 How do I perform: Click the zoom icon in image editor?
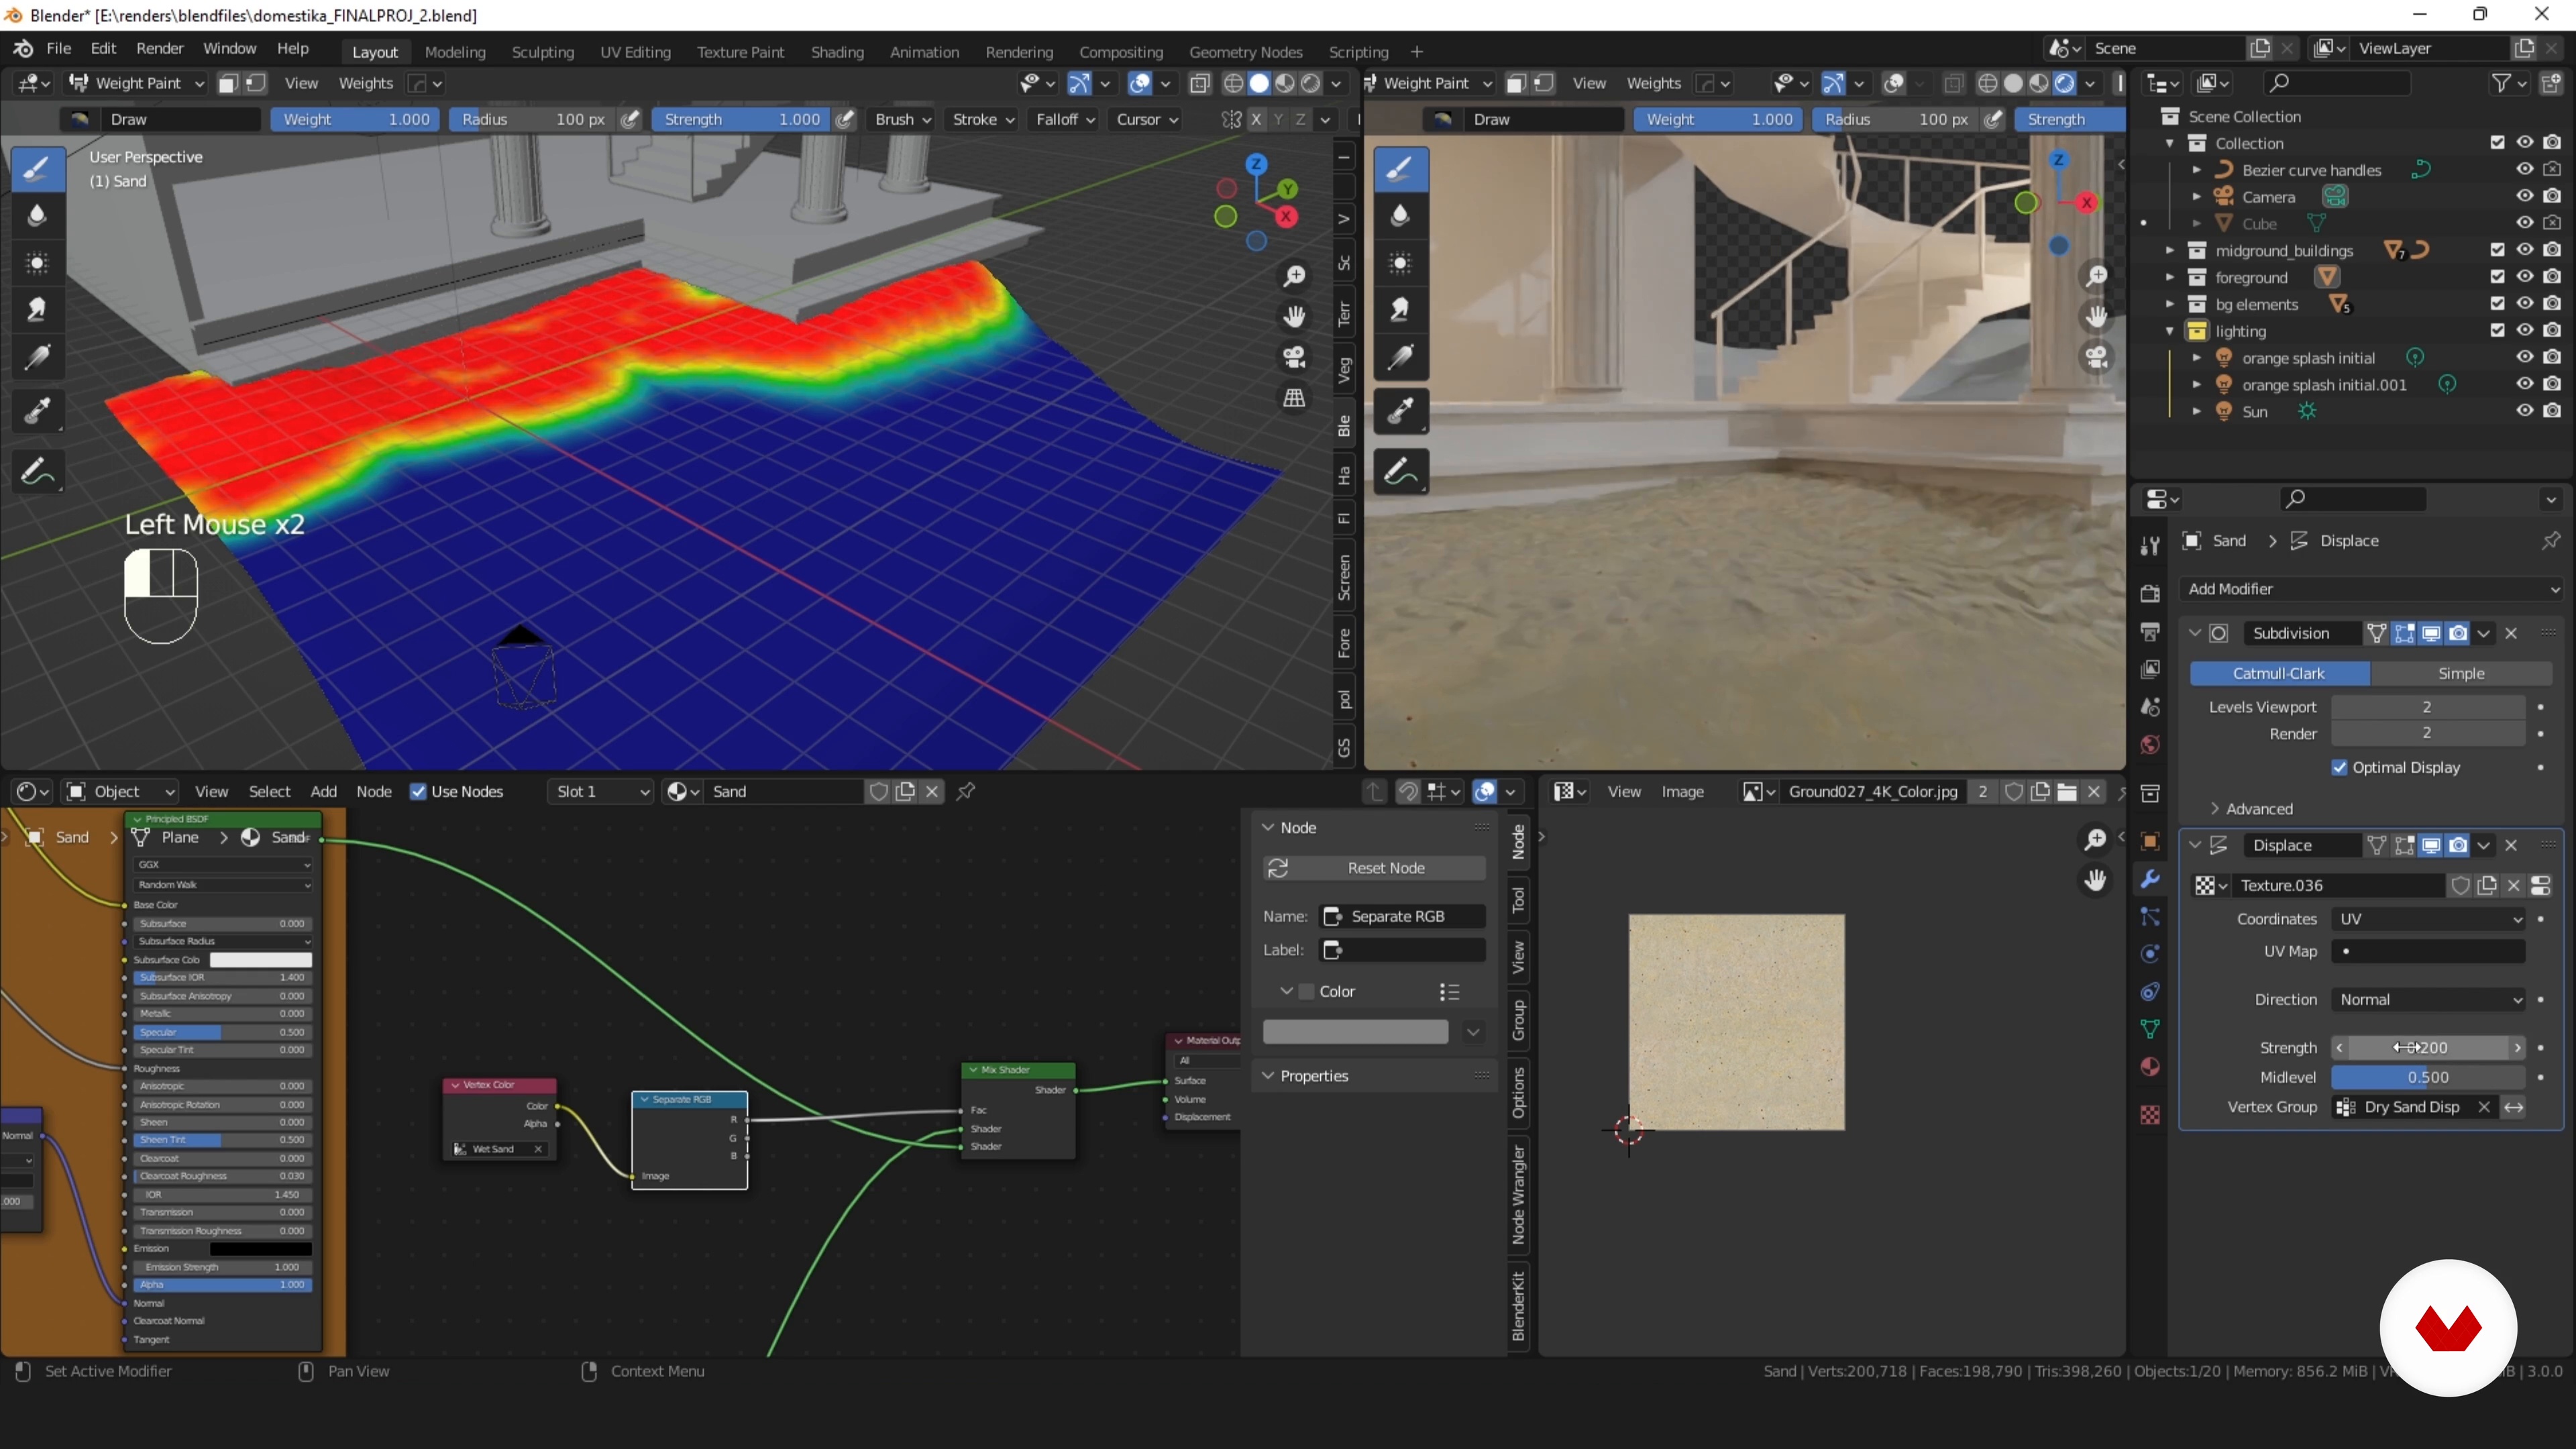pyautogui.click(x=2095, y=839)
